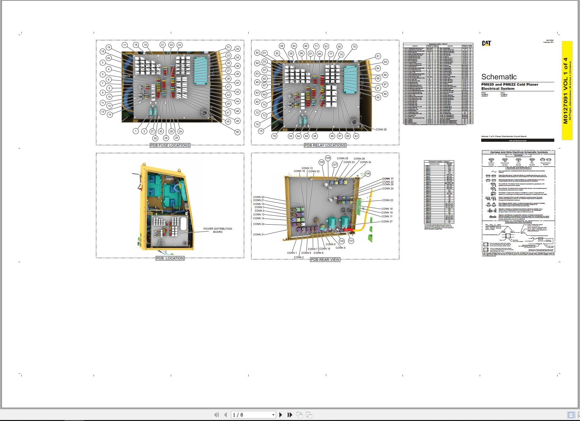The image size is (580, 421).
Task: Click the PDB FUSE LOCATIONS caption
Action: click(170, 145)
